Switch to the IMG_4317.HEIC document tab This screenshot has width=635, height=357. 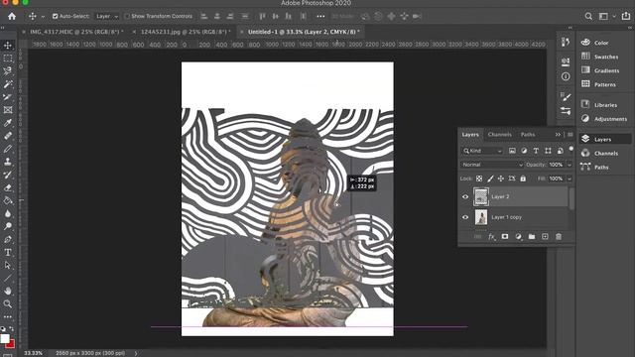point(76,32)
